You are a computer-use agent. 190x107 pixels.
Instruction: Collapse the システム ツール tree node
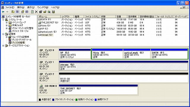[3, 20]
